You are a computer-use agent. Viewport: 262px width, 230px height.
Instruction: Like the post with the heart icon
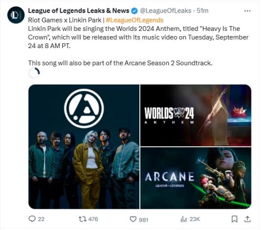click(x=133, y=219)
